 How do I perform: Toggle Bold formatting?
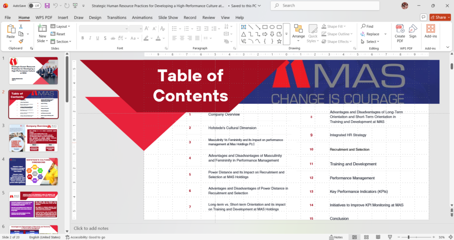(x=82, y=38)
